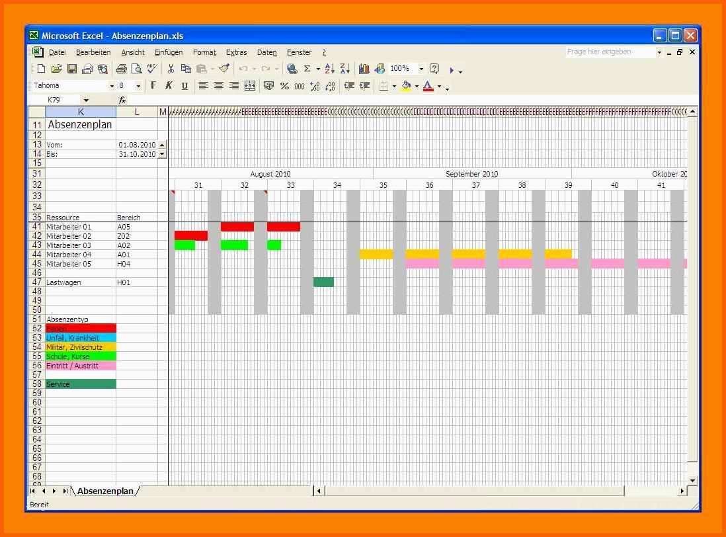Create a new workbook via toolbar icon
Screen dimensions: 726x537
click(x=41, y=69)
